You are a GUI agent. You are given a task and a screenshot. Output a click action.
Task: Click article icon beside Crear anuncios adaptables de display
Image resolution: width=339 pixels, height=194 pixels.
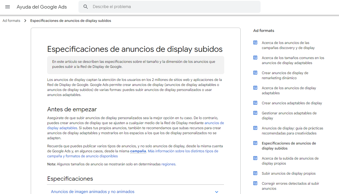[x=255, y=103]
